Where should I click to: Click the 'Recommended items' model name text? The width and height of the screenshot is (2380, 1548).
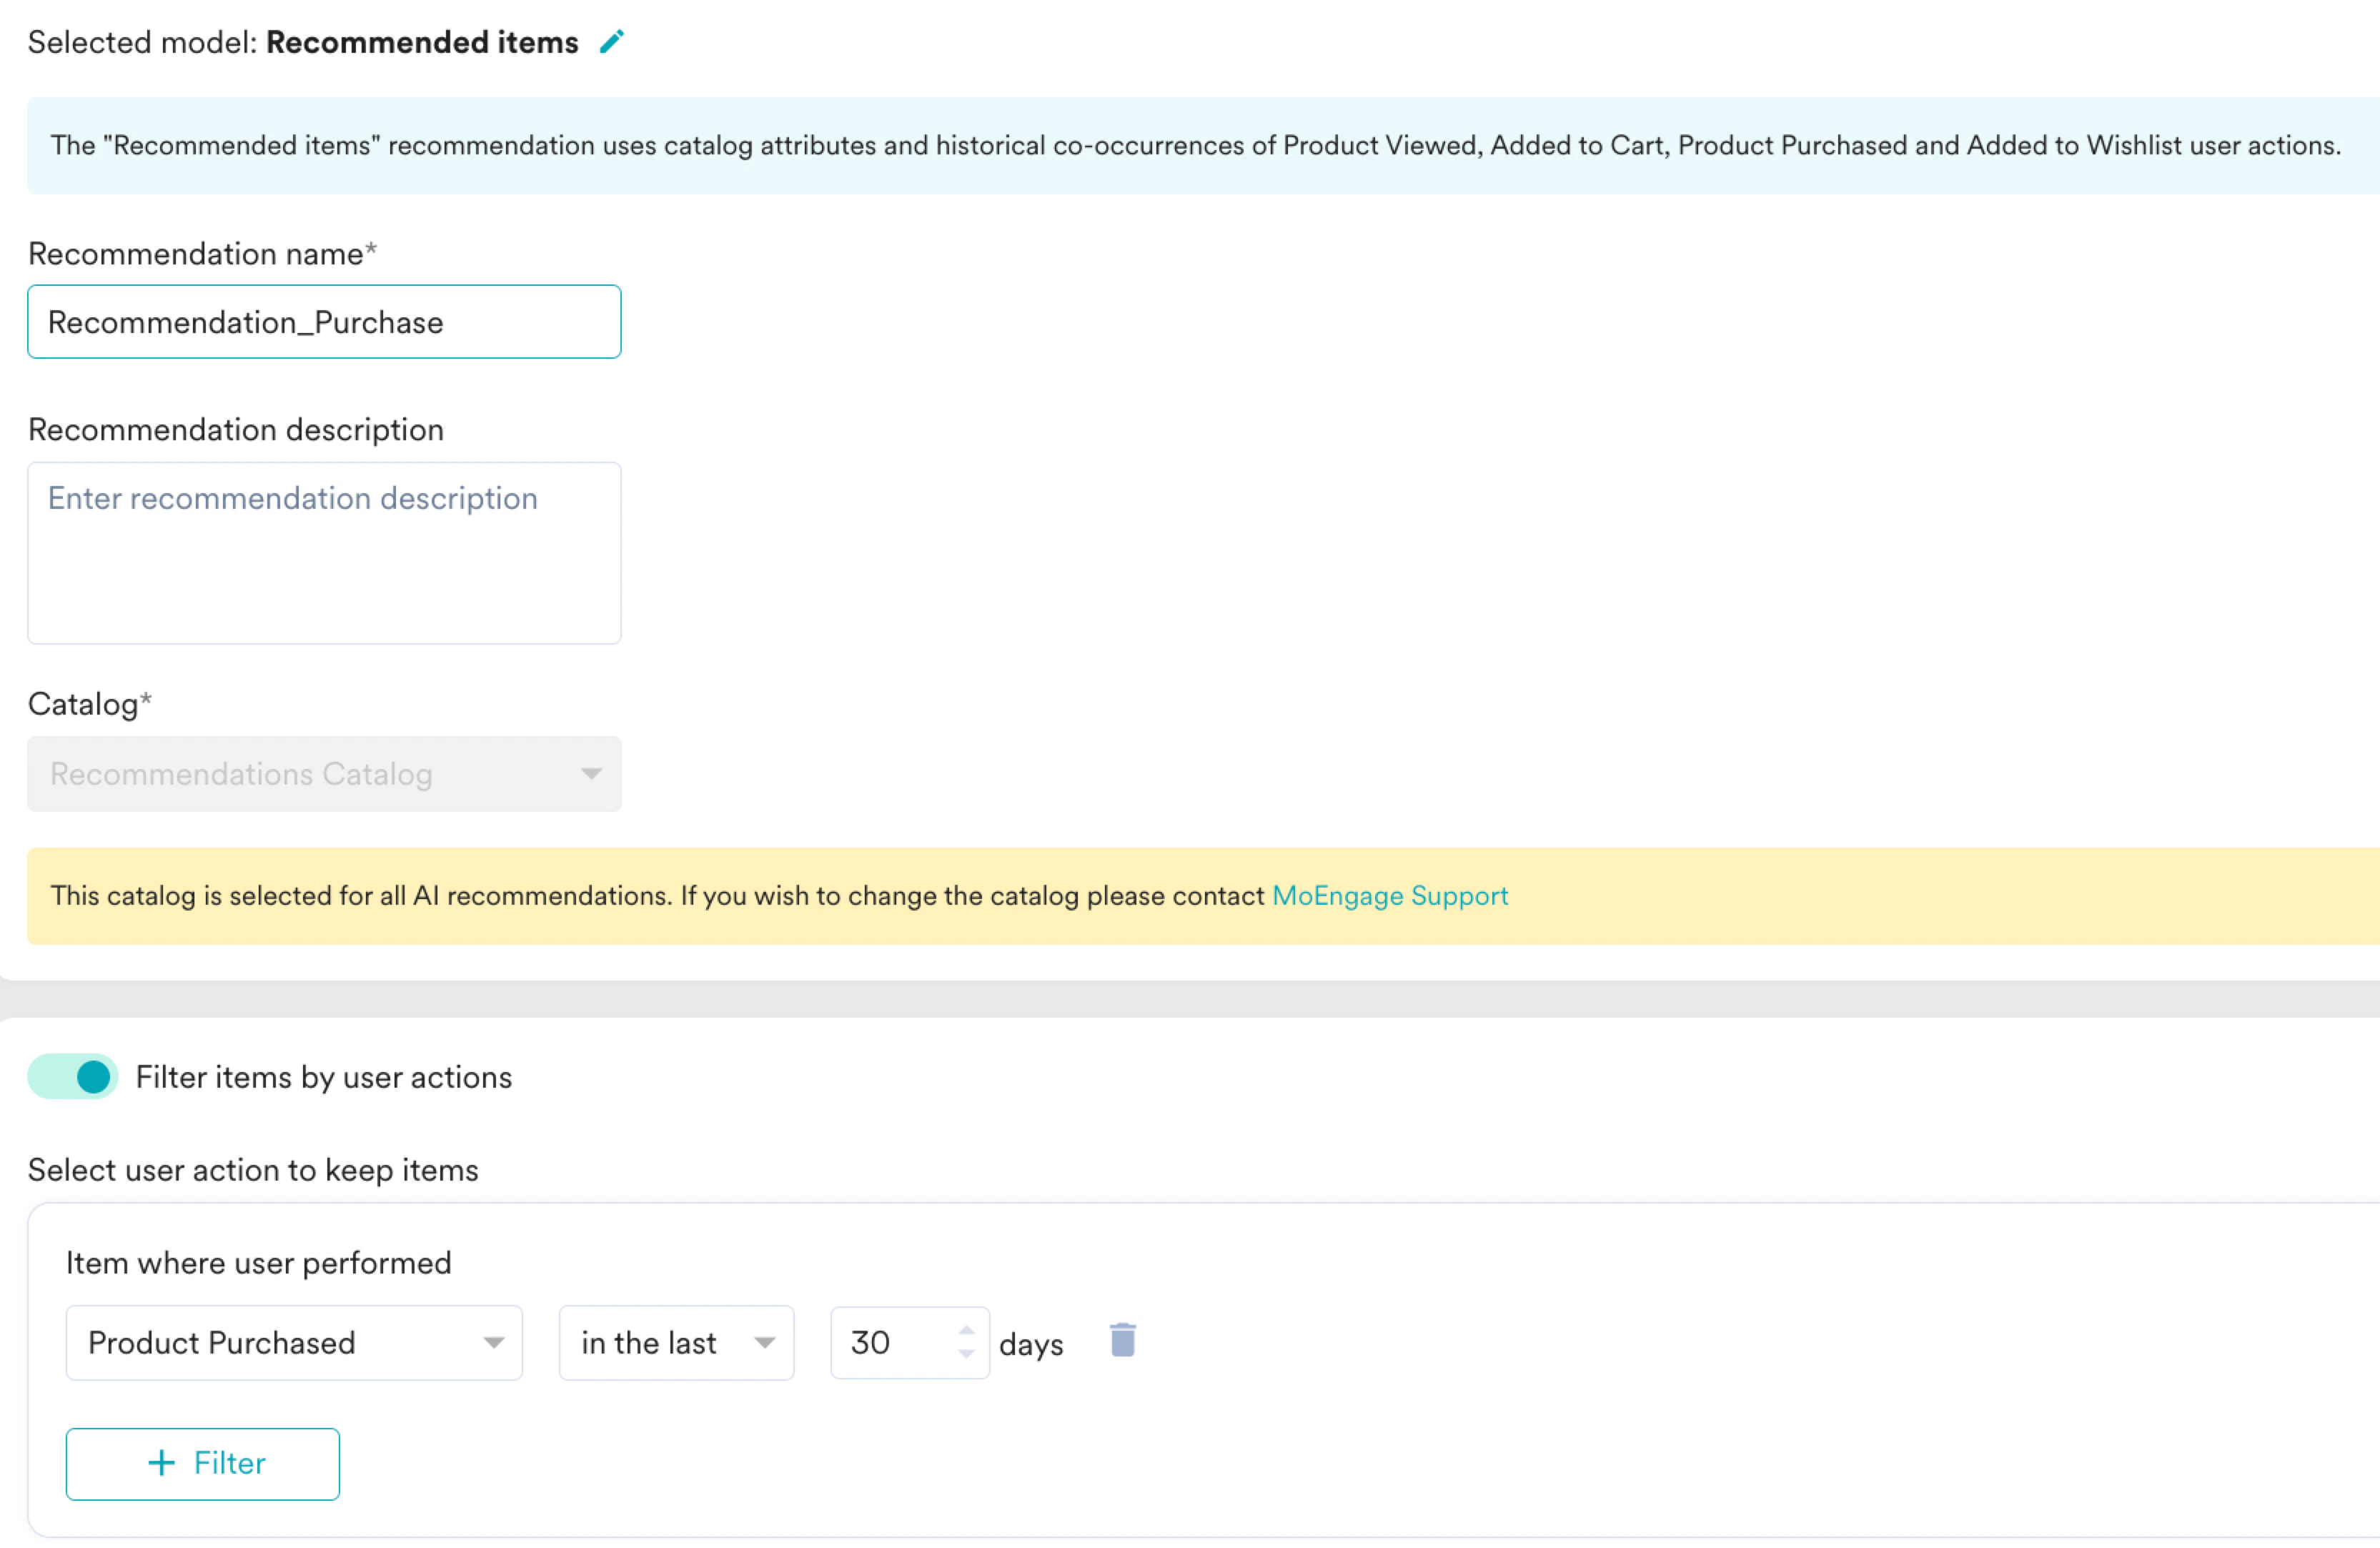[x=422, y=42]
